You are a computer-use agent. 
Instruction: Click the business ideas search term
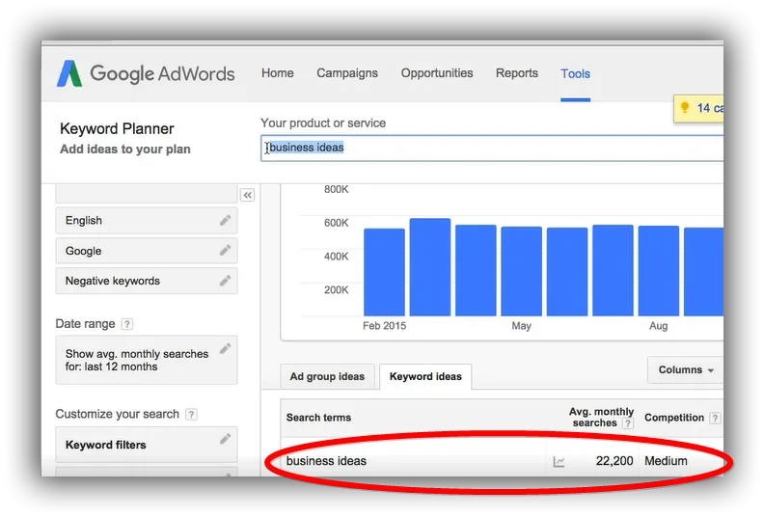[326, 461]
